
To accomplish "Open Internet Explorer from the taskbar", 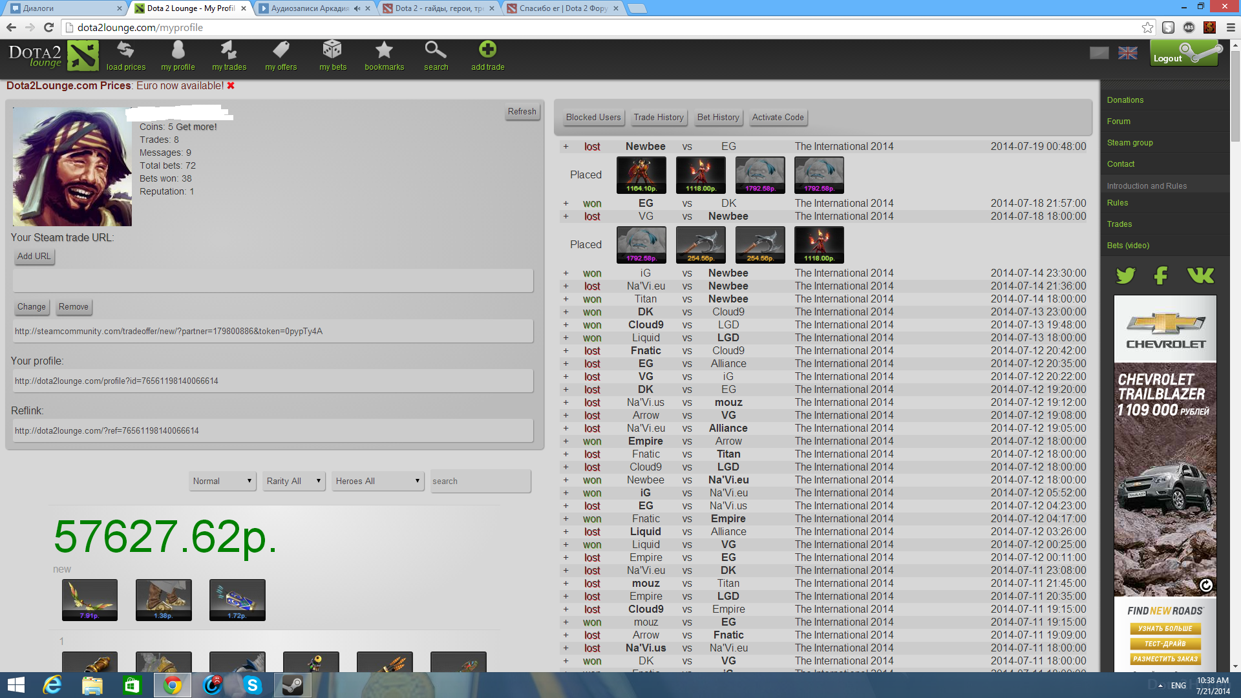I will click(52, 685).
